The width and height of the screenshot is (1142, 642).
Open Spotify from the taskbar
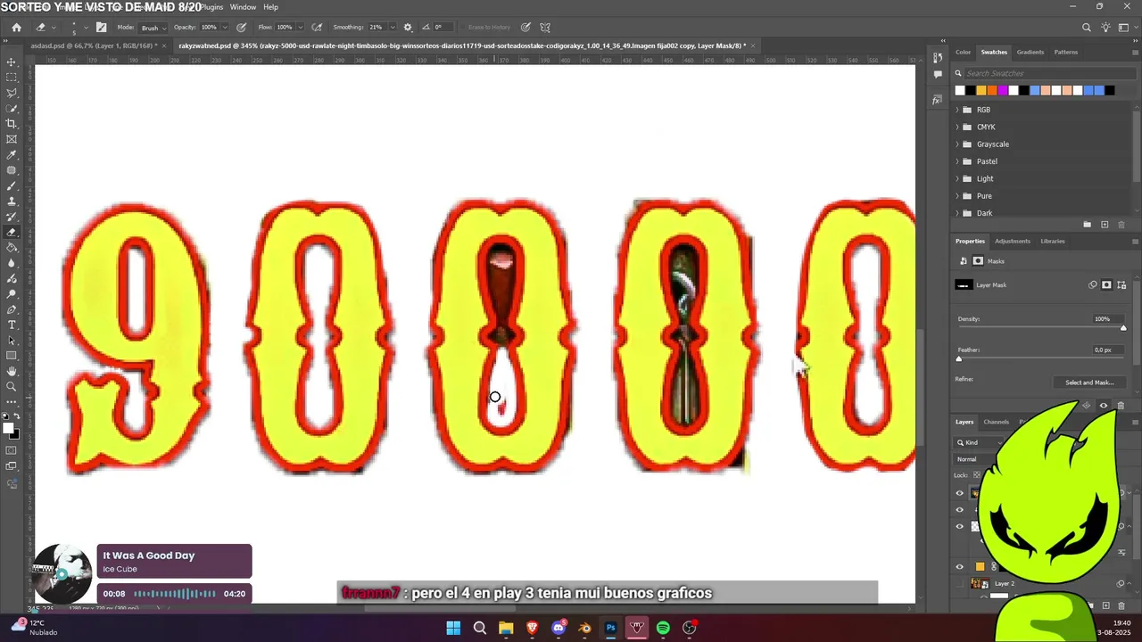[x=663, y=628]
